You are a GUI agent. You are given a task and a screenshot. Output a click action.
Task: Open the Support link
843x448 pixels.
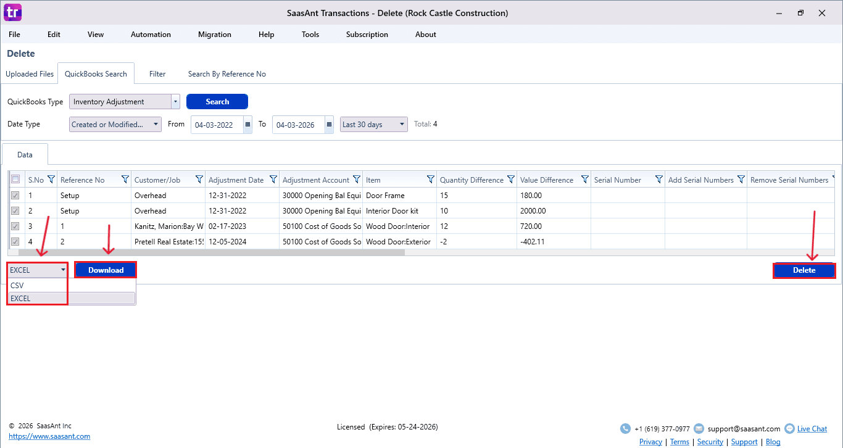click(744, 442)
